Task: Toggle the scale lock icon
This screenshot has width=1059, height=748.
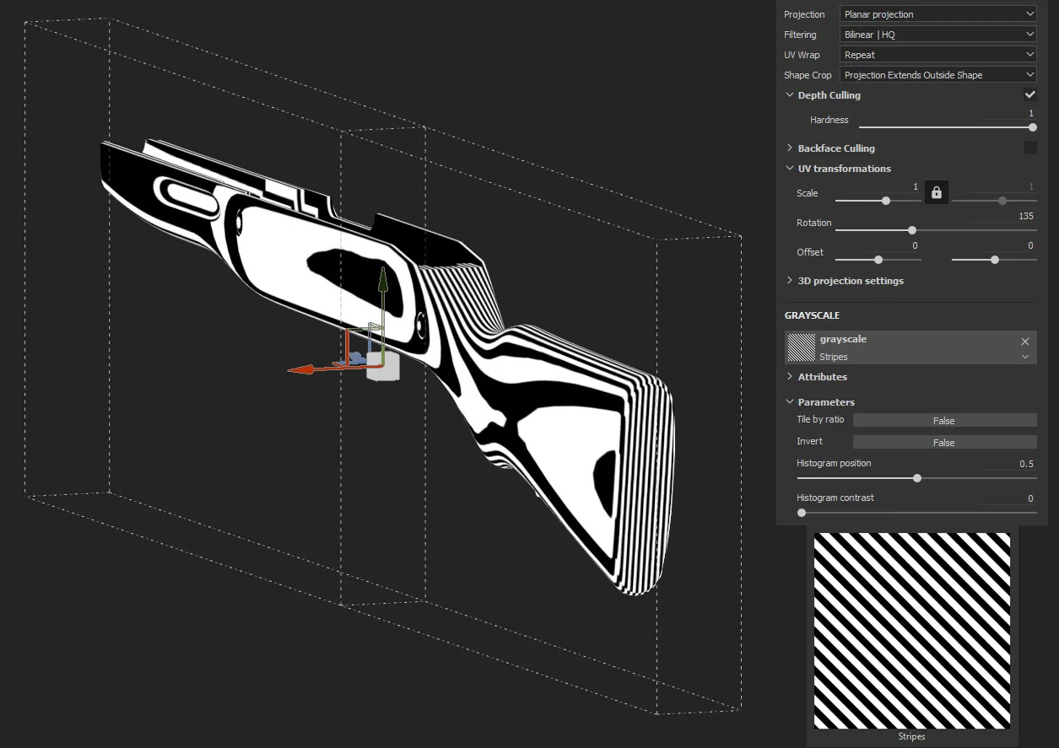Action: point(936,193)
